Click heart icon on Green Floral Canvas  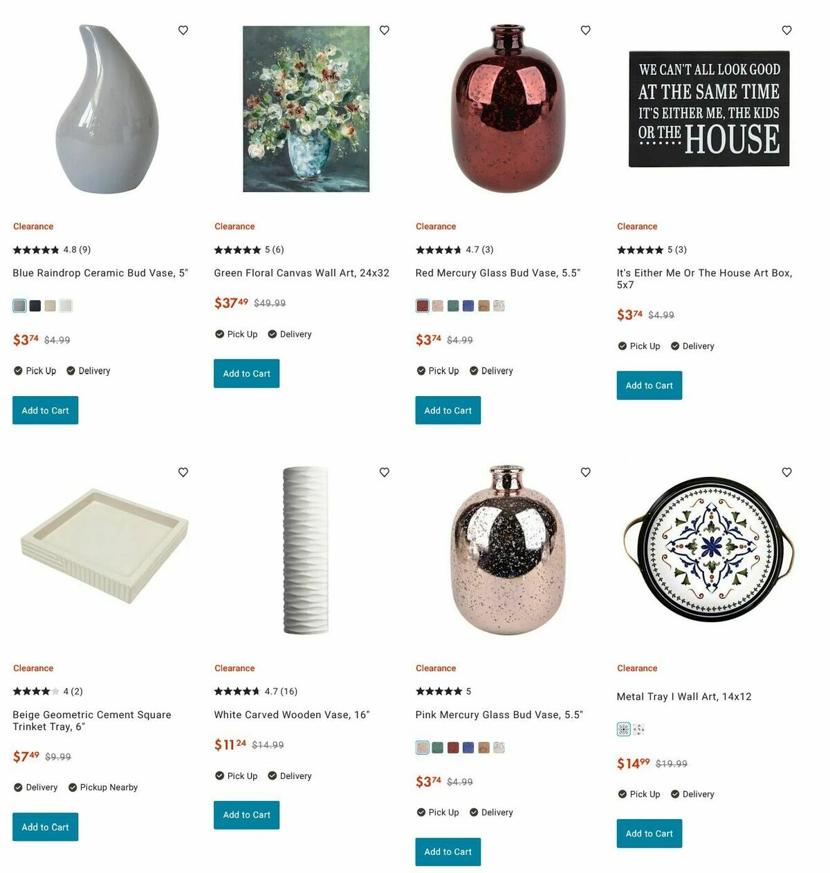(385, 30)
